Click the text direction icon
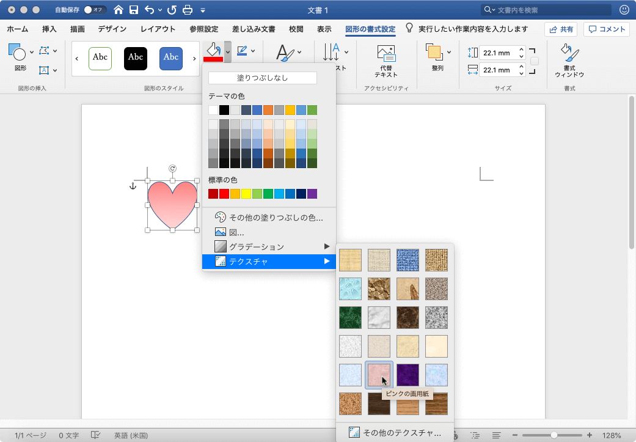 [331, 52]
